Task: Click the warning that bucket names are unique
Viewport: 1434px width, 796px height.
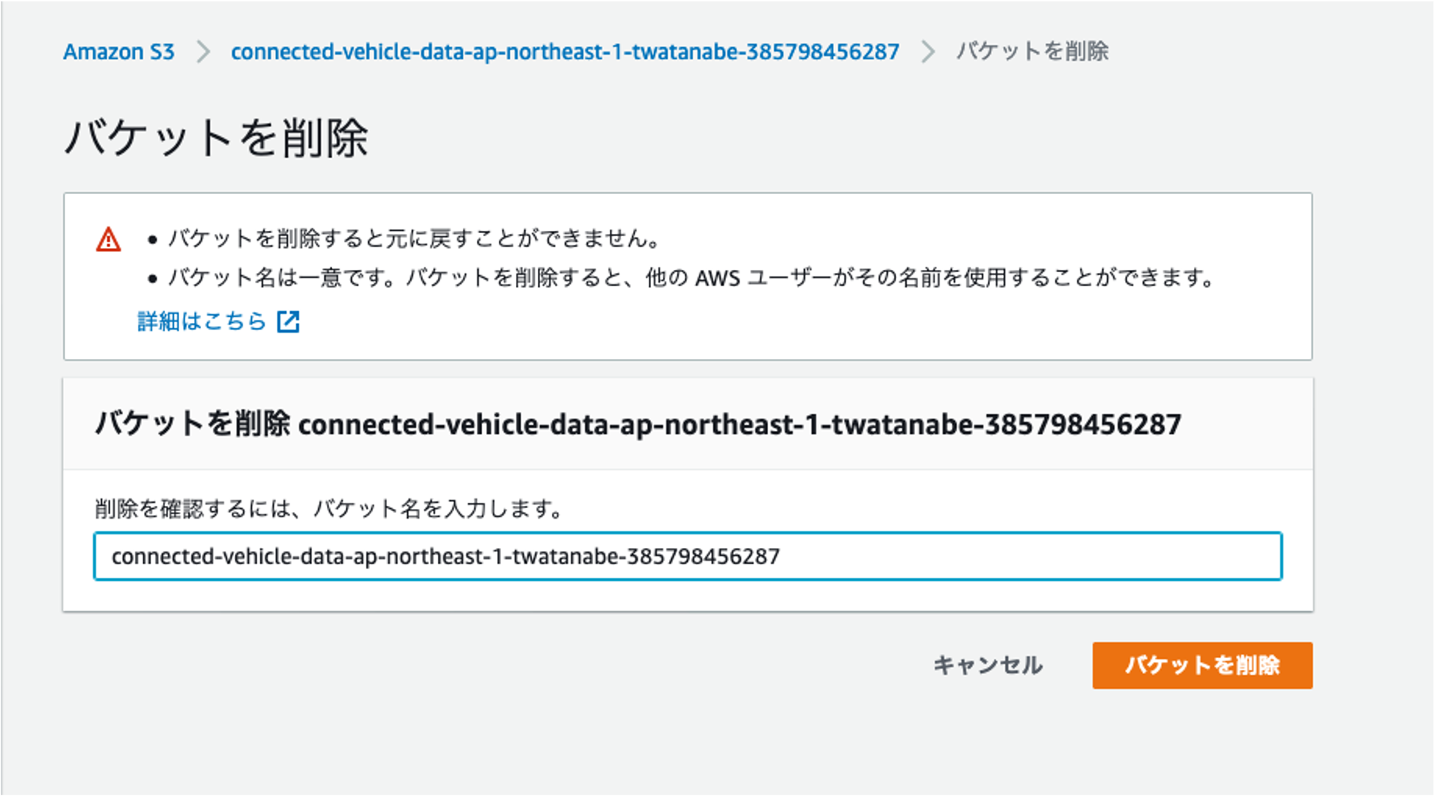Action: click(x=691, y=278)
